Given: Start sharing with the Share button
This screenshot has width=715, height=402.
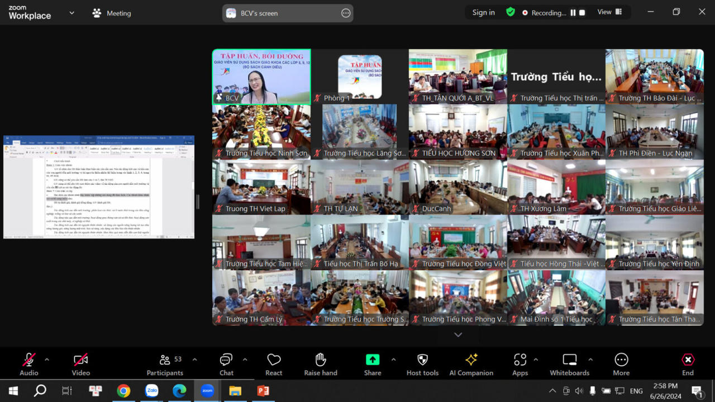Looking at the screenshot, I should (373, 364).
